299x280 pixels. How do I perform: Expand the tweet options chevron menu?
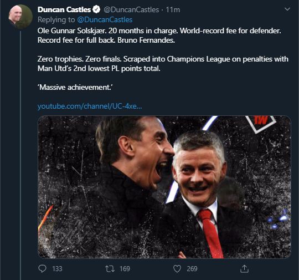click(287, 9)
